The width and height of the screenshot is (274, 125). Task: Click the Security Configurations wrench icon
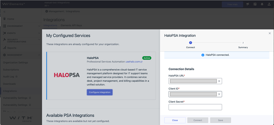coord(5,40)
